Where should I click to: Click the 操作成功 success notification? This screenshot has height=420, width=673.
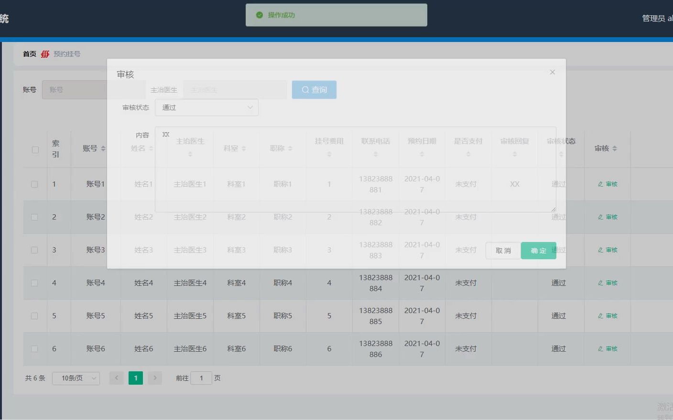(x=336, y=15)
